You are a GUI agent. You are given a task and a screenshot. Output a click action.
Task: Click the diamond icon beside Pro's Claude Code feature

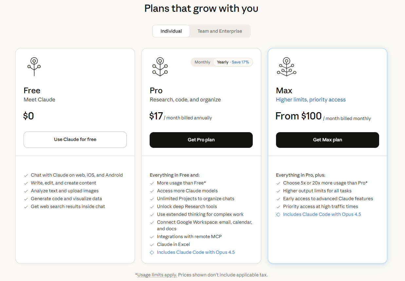[x=152, y=252]
